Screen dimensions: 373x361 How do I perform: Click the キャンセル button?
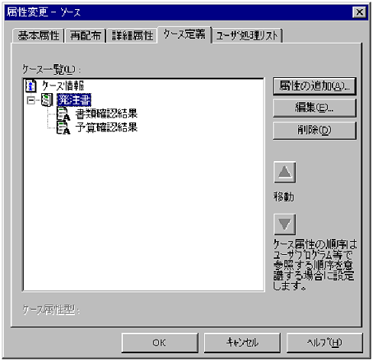click(242, 343)
